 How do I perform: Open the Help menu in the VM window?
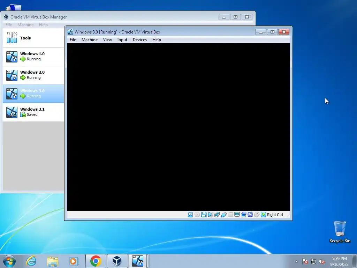(157, 40)
